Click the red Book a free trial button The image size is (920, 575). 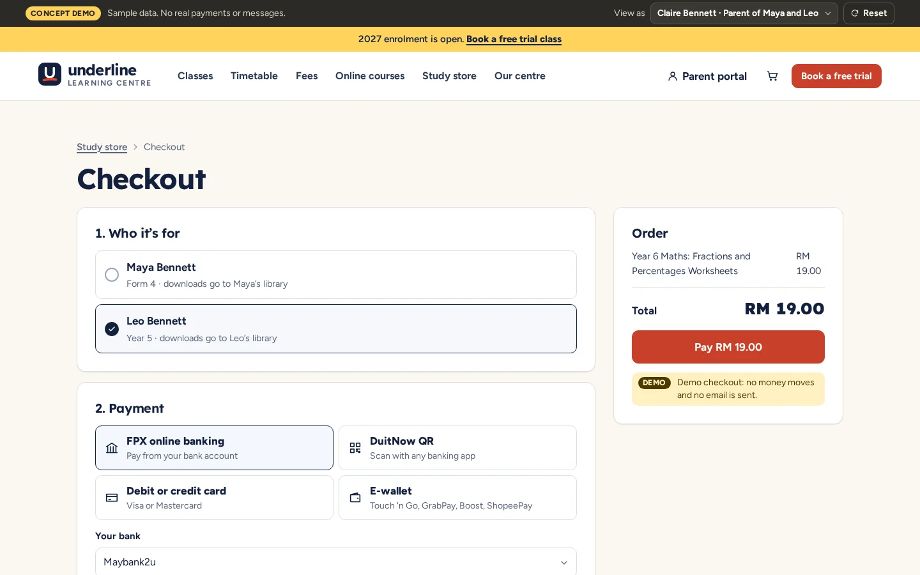pos(836,76)
